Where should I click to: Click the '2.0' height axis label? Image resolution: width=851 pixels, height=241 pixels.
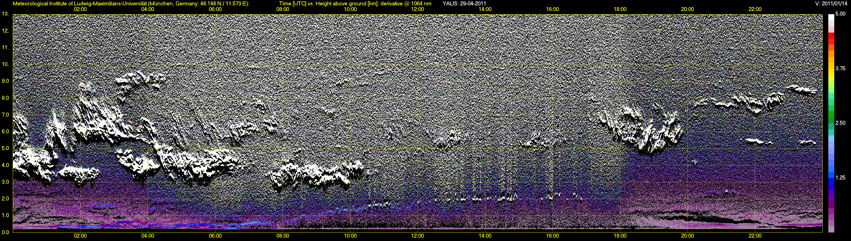point(5,198)
